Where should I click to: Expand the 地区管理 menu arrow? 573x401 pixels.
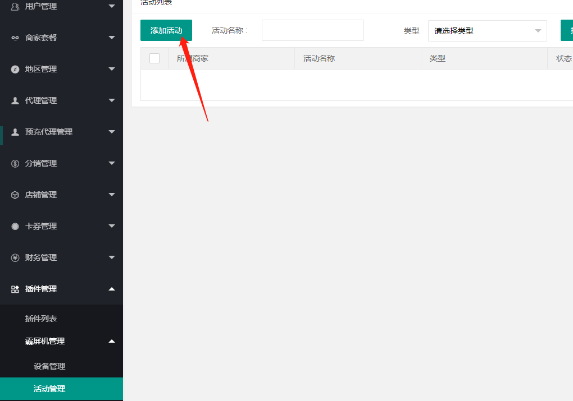(112, 68)
